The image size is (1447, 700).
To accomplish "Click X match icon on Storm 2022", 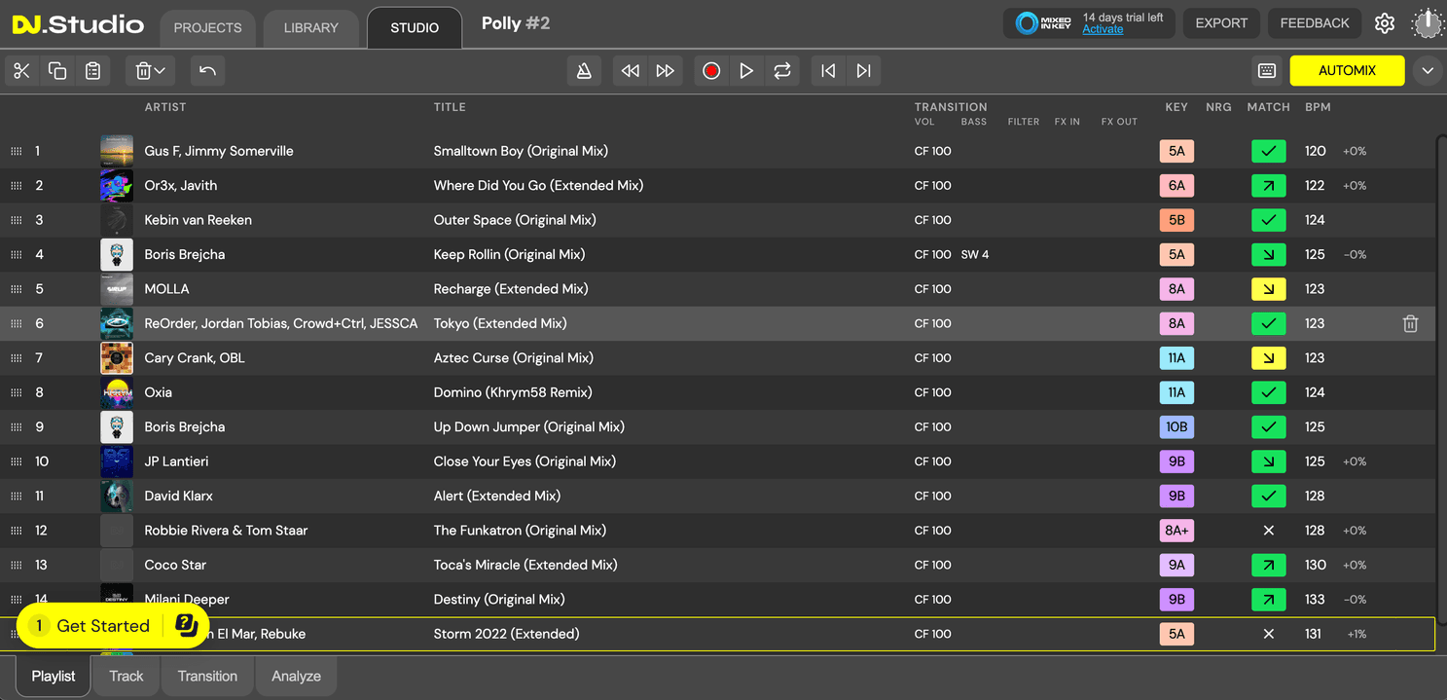I will [x=1268, y=634].
